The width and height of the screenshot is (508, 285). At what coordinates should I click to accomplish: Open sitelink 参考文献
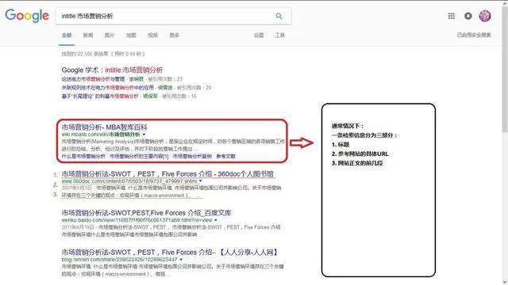225,156
